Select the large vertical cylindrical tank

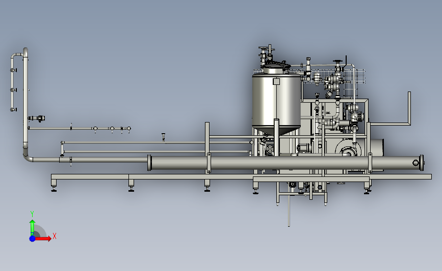coord(276,103)
